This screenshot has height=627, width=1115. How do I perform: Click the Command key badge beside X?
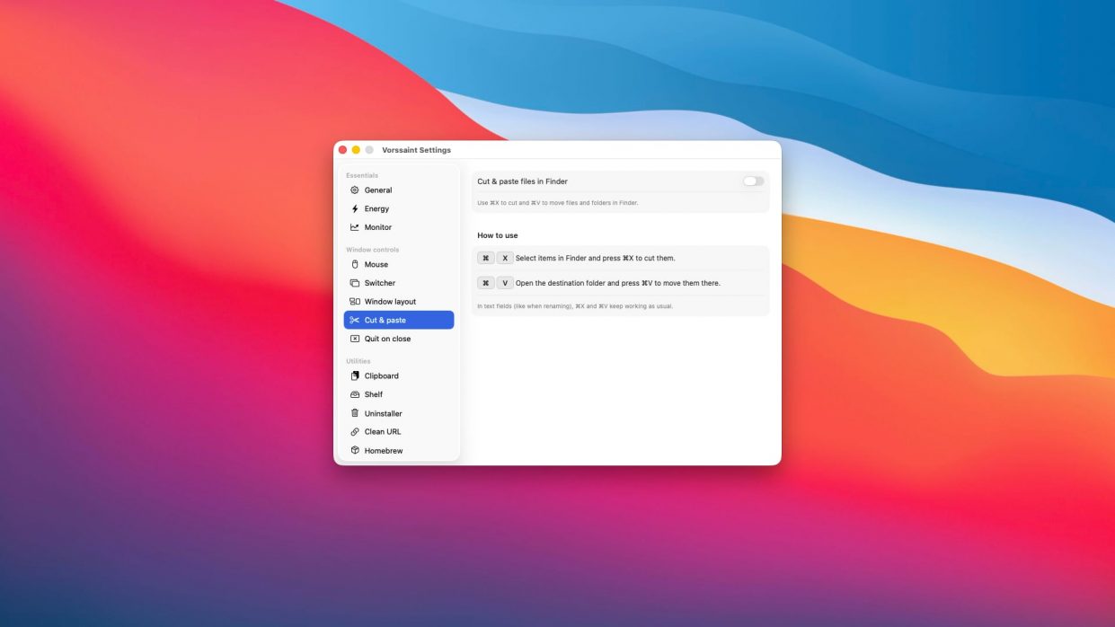[x=486, y=258]
